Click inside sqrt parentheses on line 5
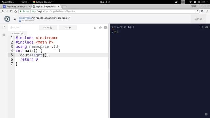 [x=45, y=55]
